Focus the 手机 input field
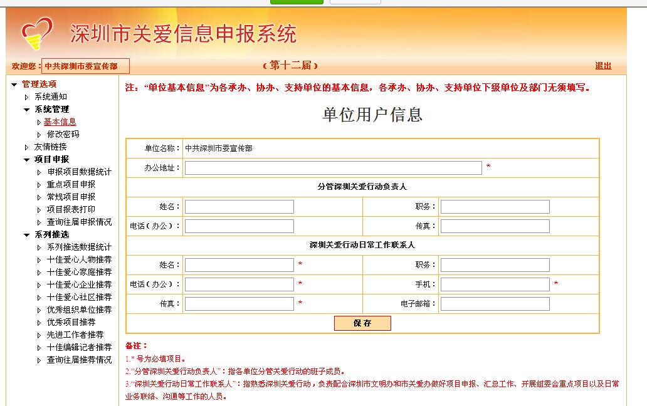 [495, 284]
